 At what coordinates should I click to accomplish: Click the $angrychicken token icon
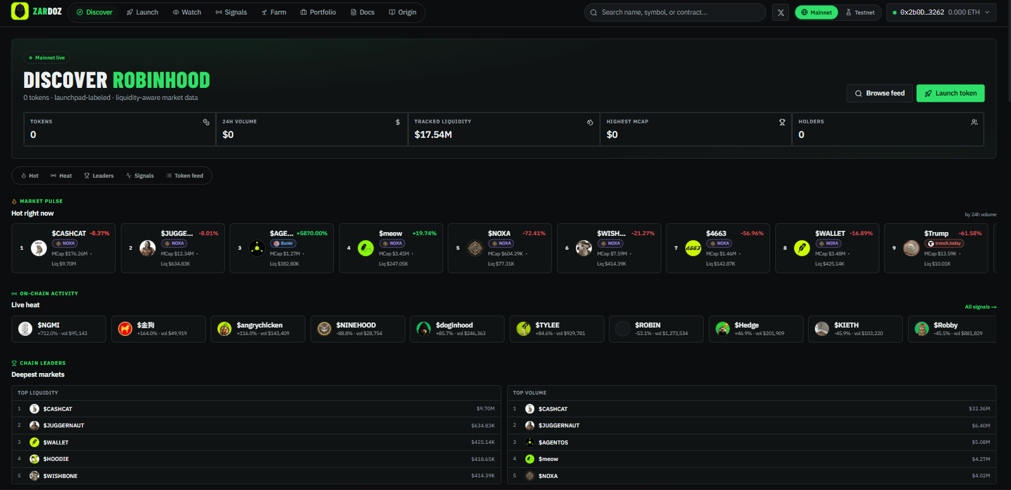coord(224,329)
